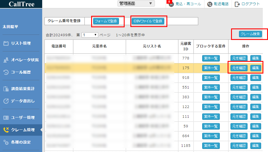268x152 pixels.
Task: Open the page number dropdown
Action: [90, 35]
